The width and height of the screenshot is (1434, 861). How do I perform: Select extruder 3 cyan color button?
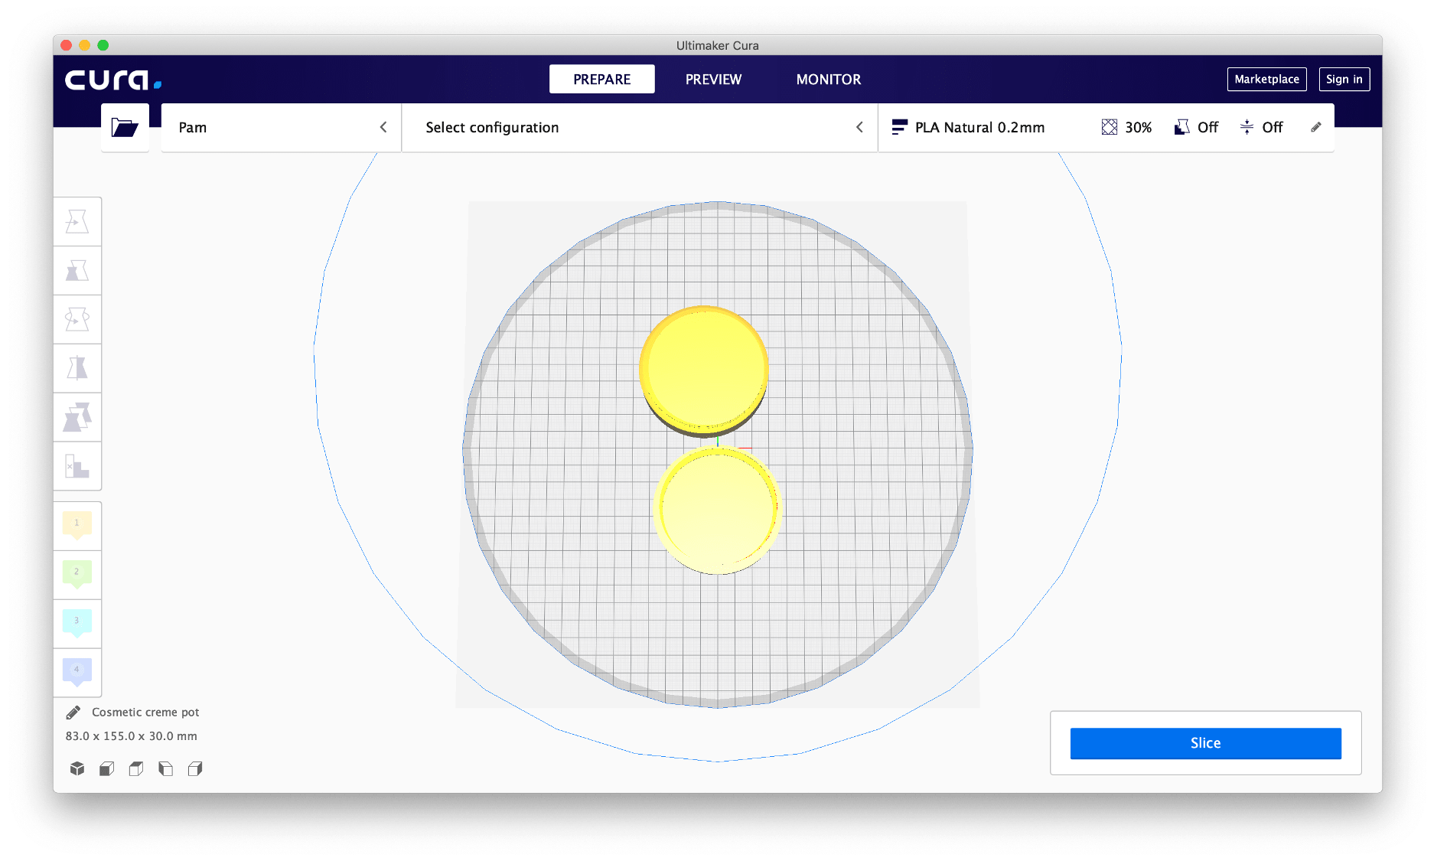pyautogui.click(x=77, y=623)
